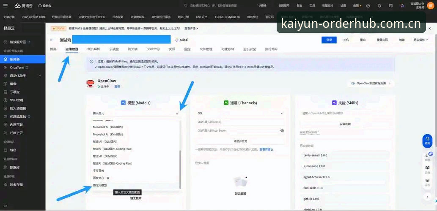Close the Kafka migration banner
This screenshot has width=437, height=211.
[429, 28]
